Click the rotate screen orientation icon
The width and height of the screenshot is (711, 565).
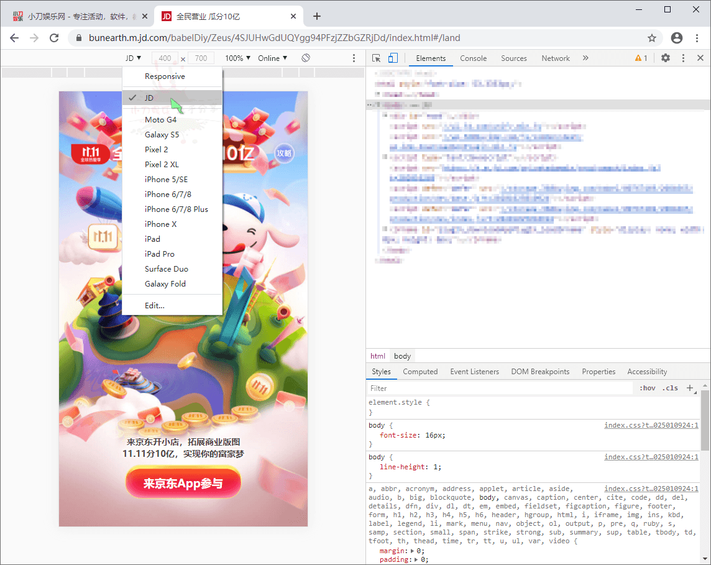306,58
